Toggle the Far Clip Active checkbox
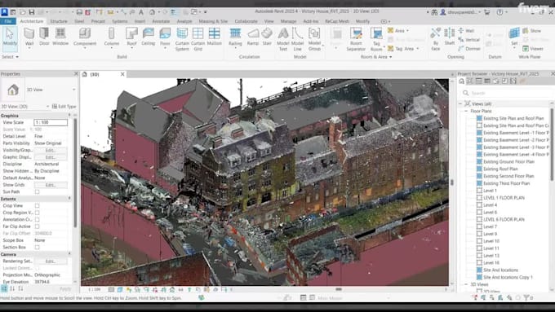This screenshot has height=312, width=555. [38, 226]
